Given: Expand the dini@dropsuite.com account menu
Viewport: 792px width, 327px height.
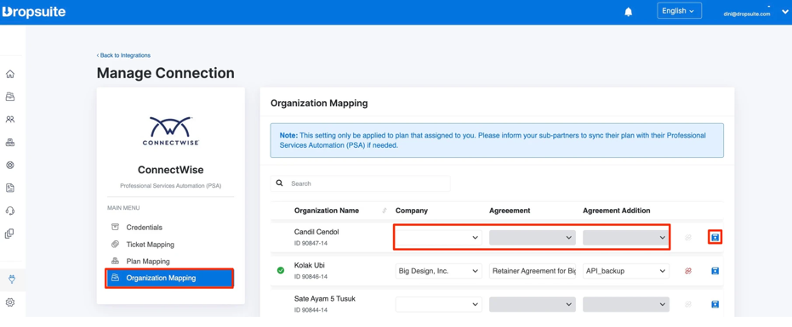Looking at the screenshot, I should pyautogui.click(x=784, y=13).
